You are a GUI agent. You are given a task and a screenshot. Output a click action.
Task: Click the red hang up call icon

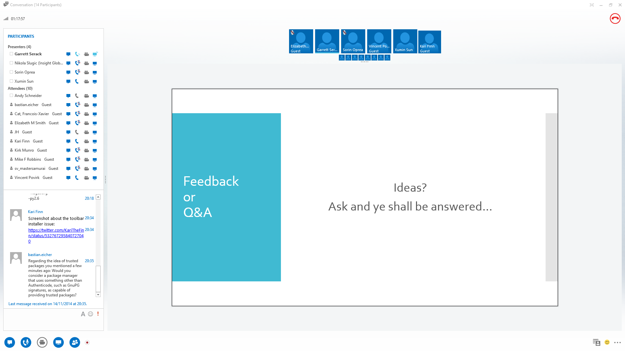tap(615, 19)
